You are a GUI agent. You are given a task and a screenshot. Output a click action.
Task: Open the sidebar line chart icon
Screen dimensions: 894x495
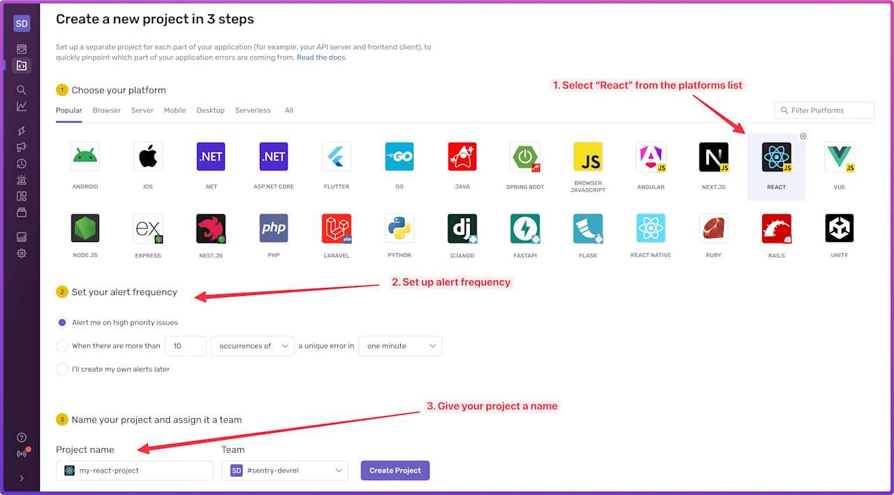[x=22, y=106]
